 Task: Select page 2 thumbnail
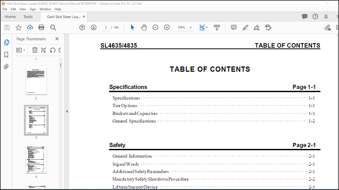click(x=36, y=81)
